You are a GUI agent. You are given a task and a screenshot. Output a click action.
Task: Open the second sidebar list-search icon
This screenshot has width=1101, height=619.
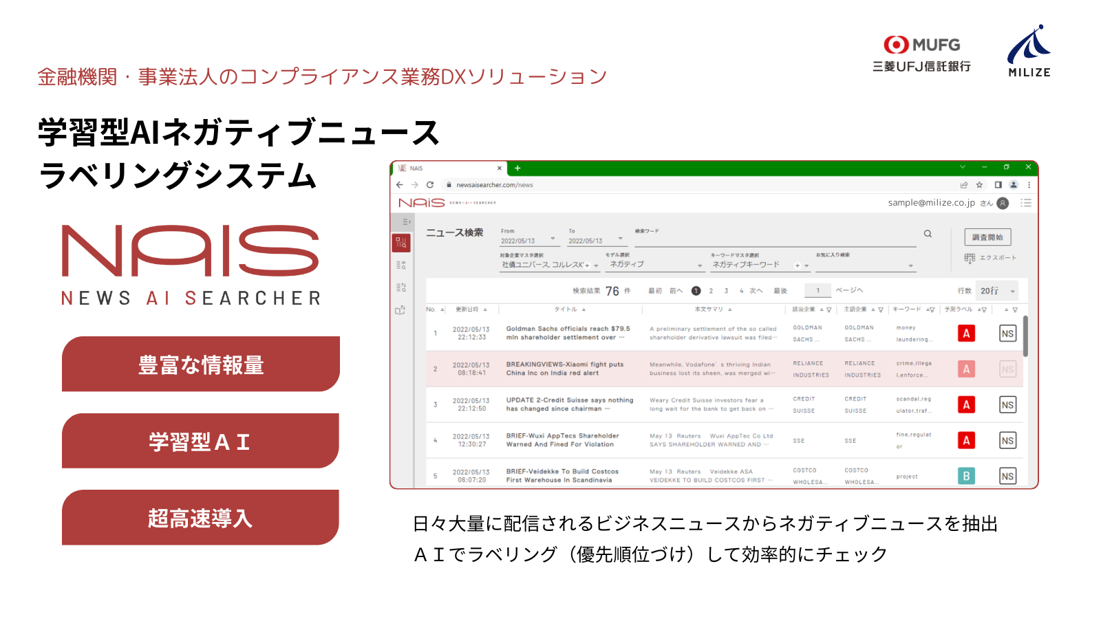pyautogui.click(x=401, y=265)
